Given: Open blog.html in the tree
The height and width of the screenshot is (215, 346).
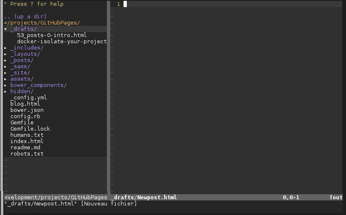Looking at the screenshot, I should (25, 104).
